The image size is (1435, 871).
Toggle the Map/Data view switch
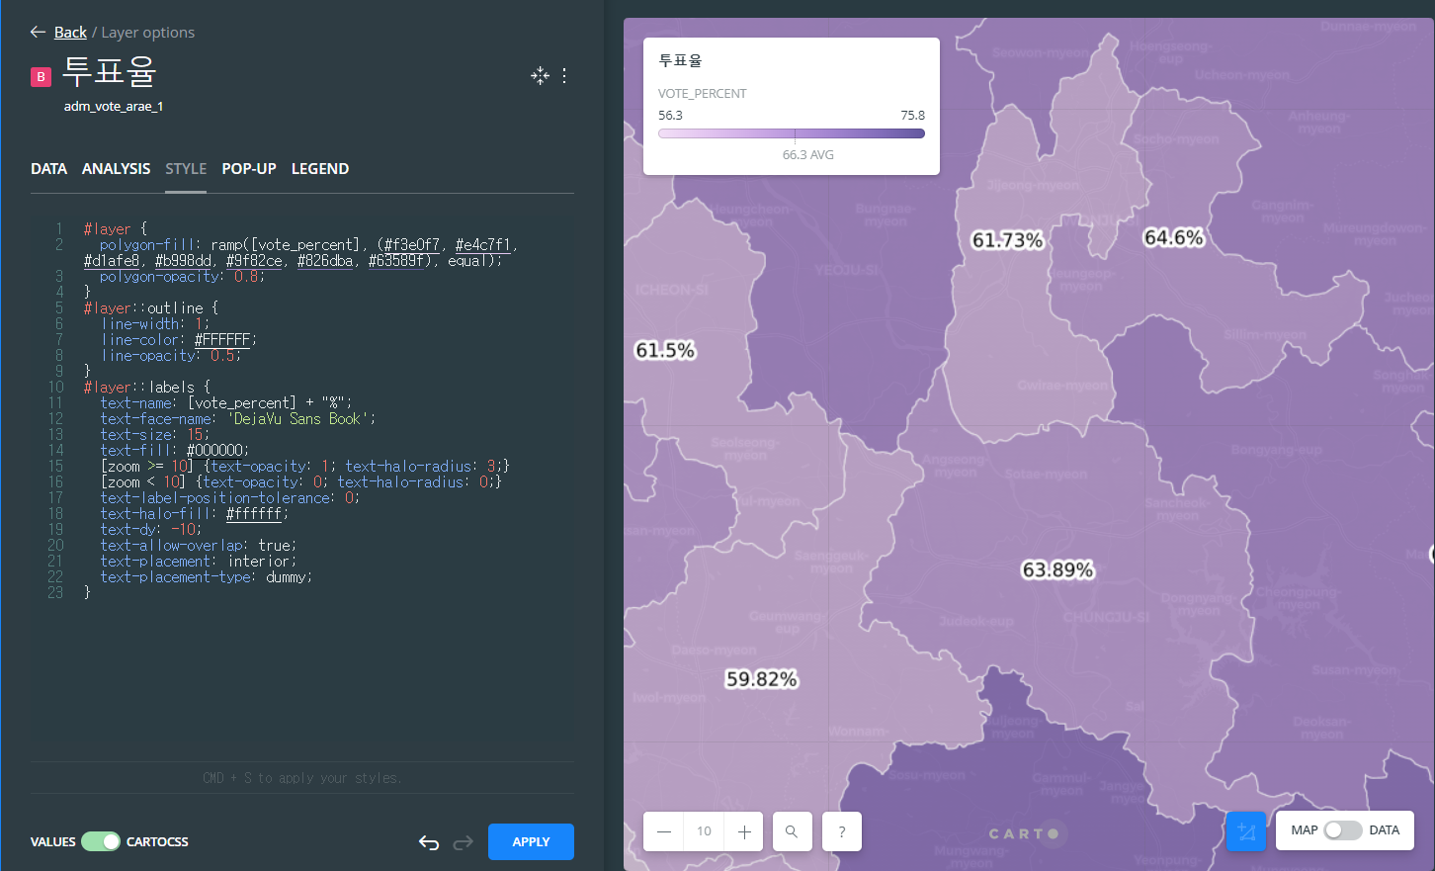pyautogui.click(x=1342, y=830)
